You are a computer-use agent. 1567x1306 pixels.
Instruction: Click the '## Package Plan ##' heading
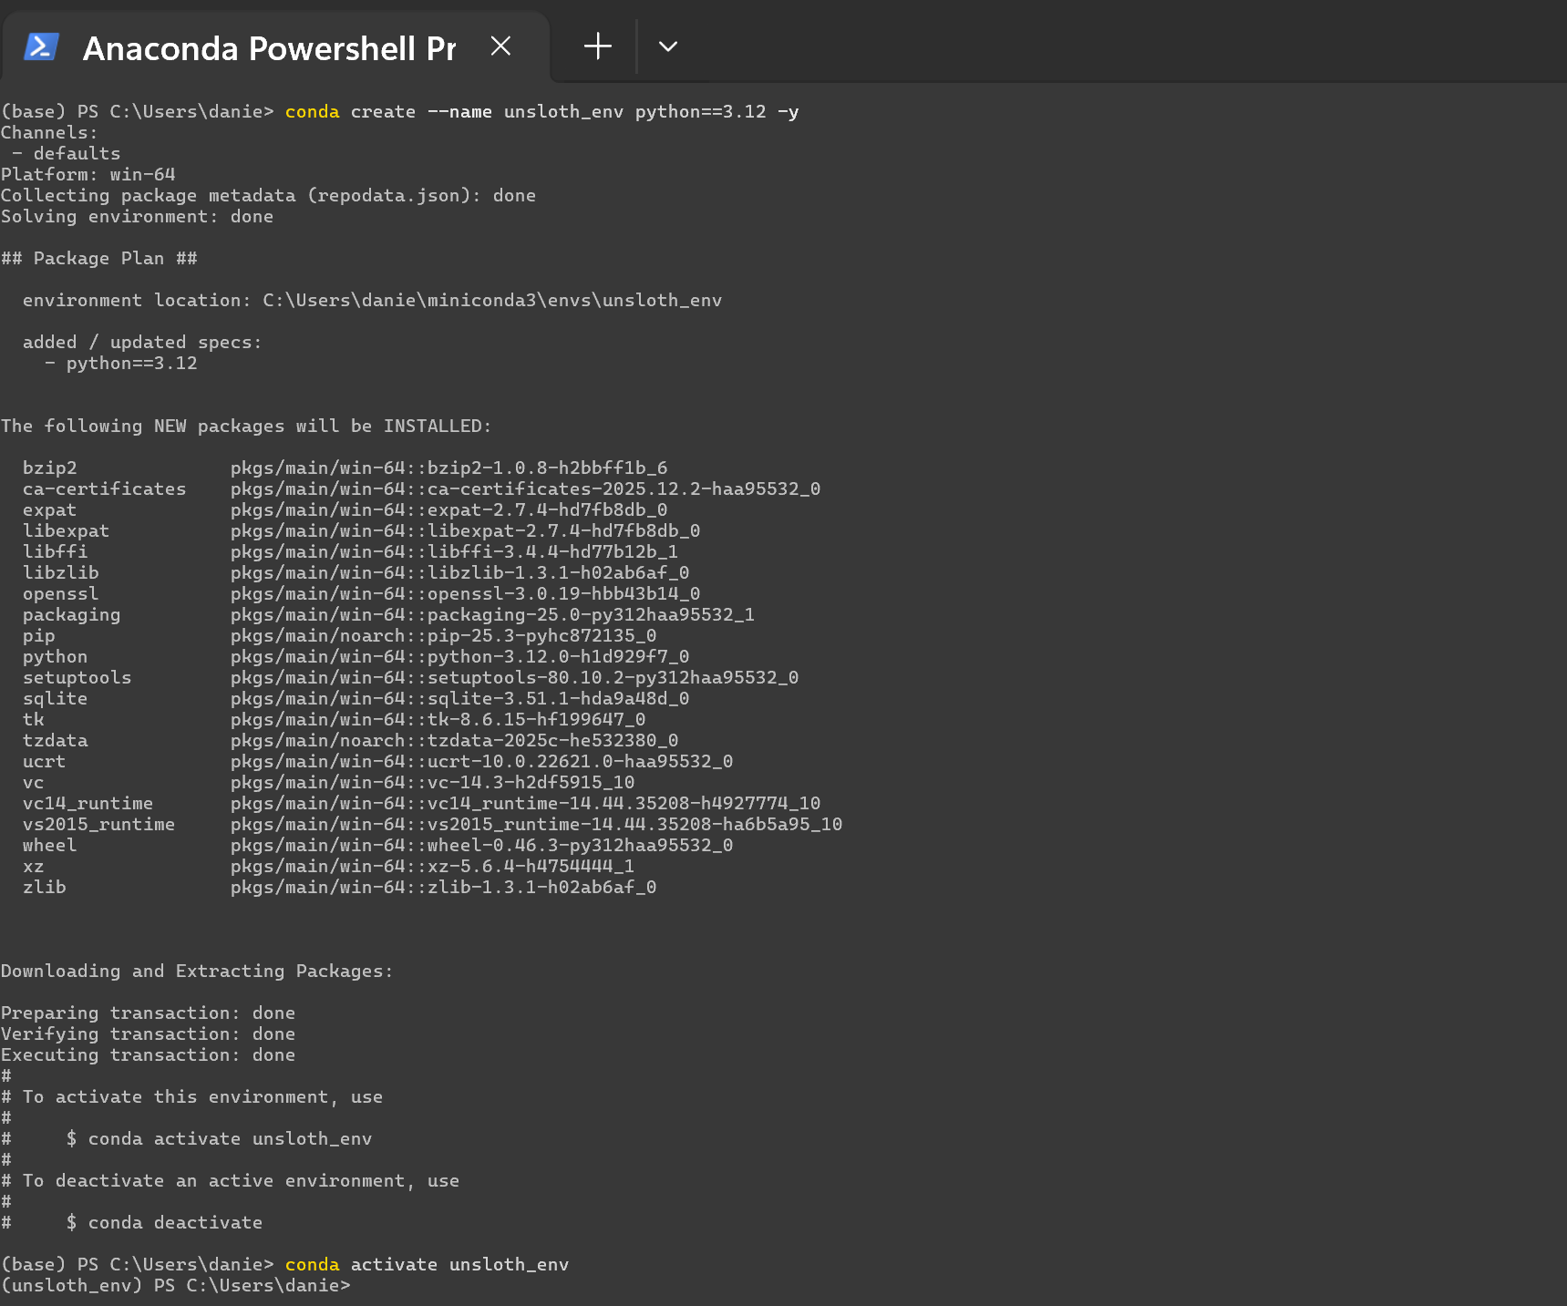click(99, 259)
